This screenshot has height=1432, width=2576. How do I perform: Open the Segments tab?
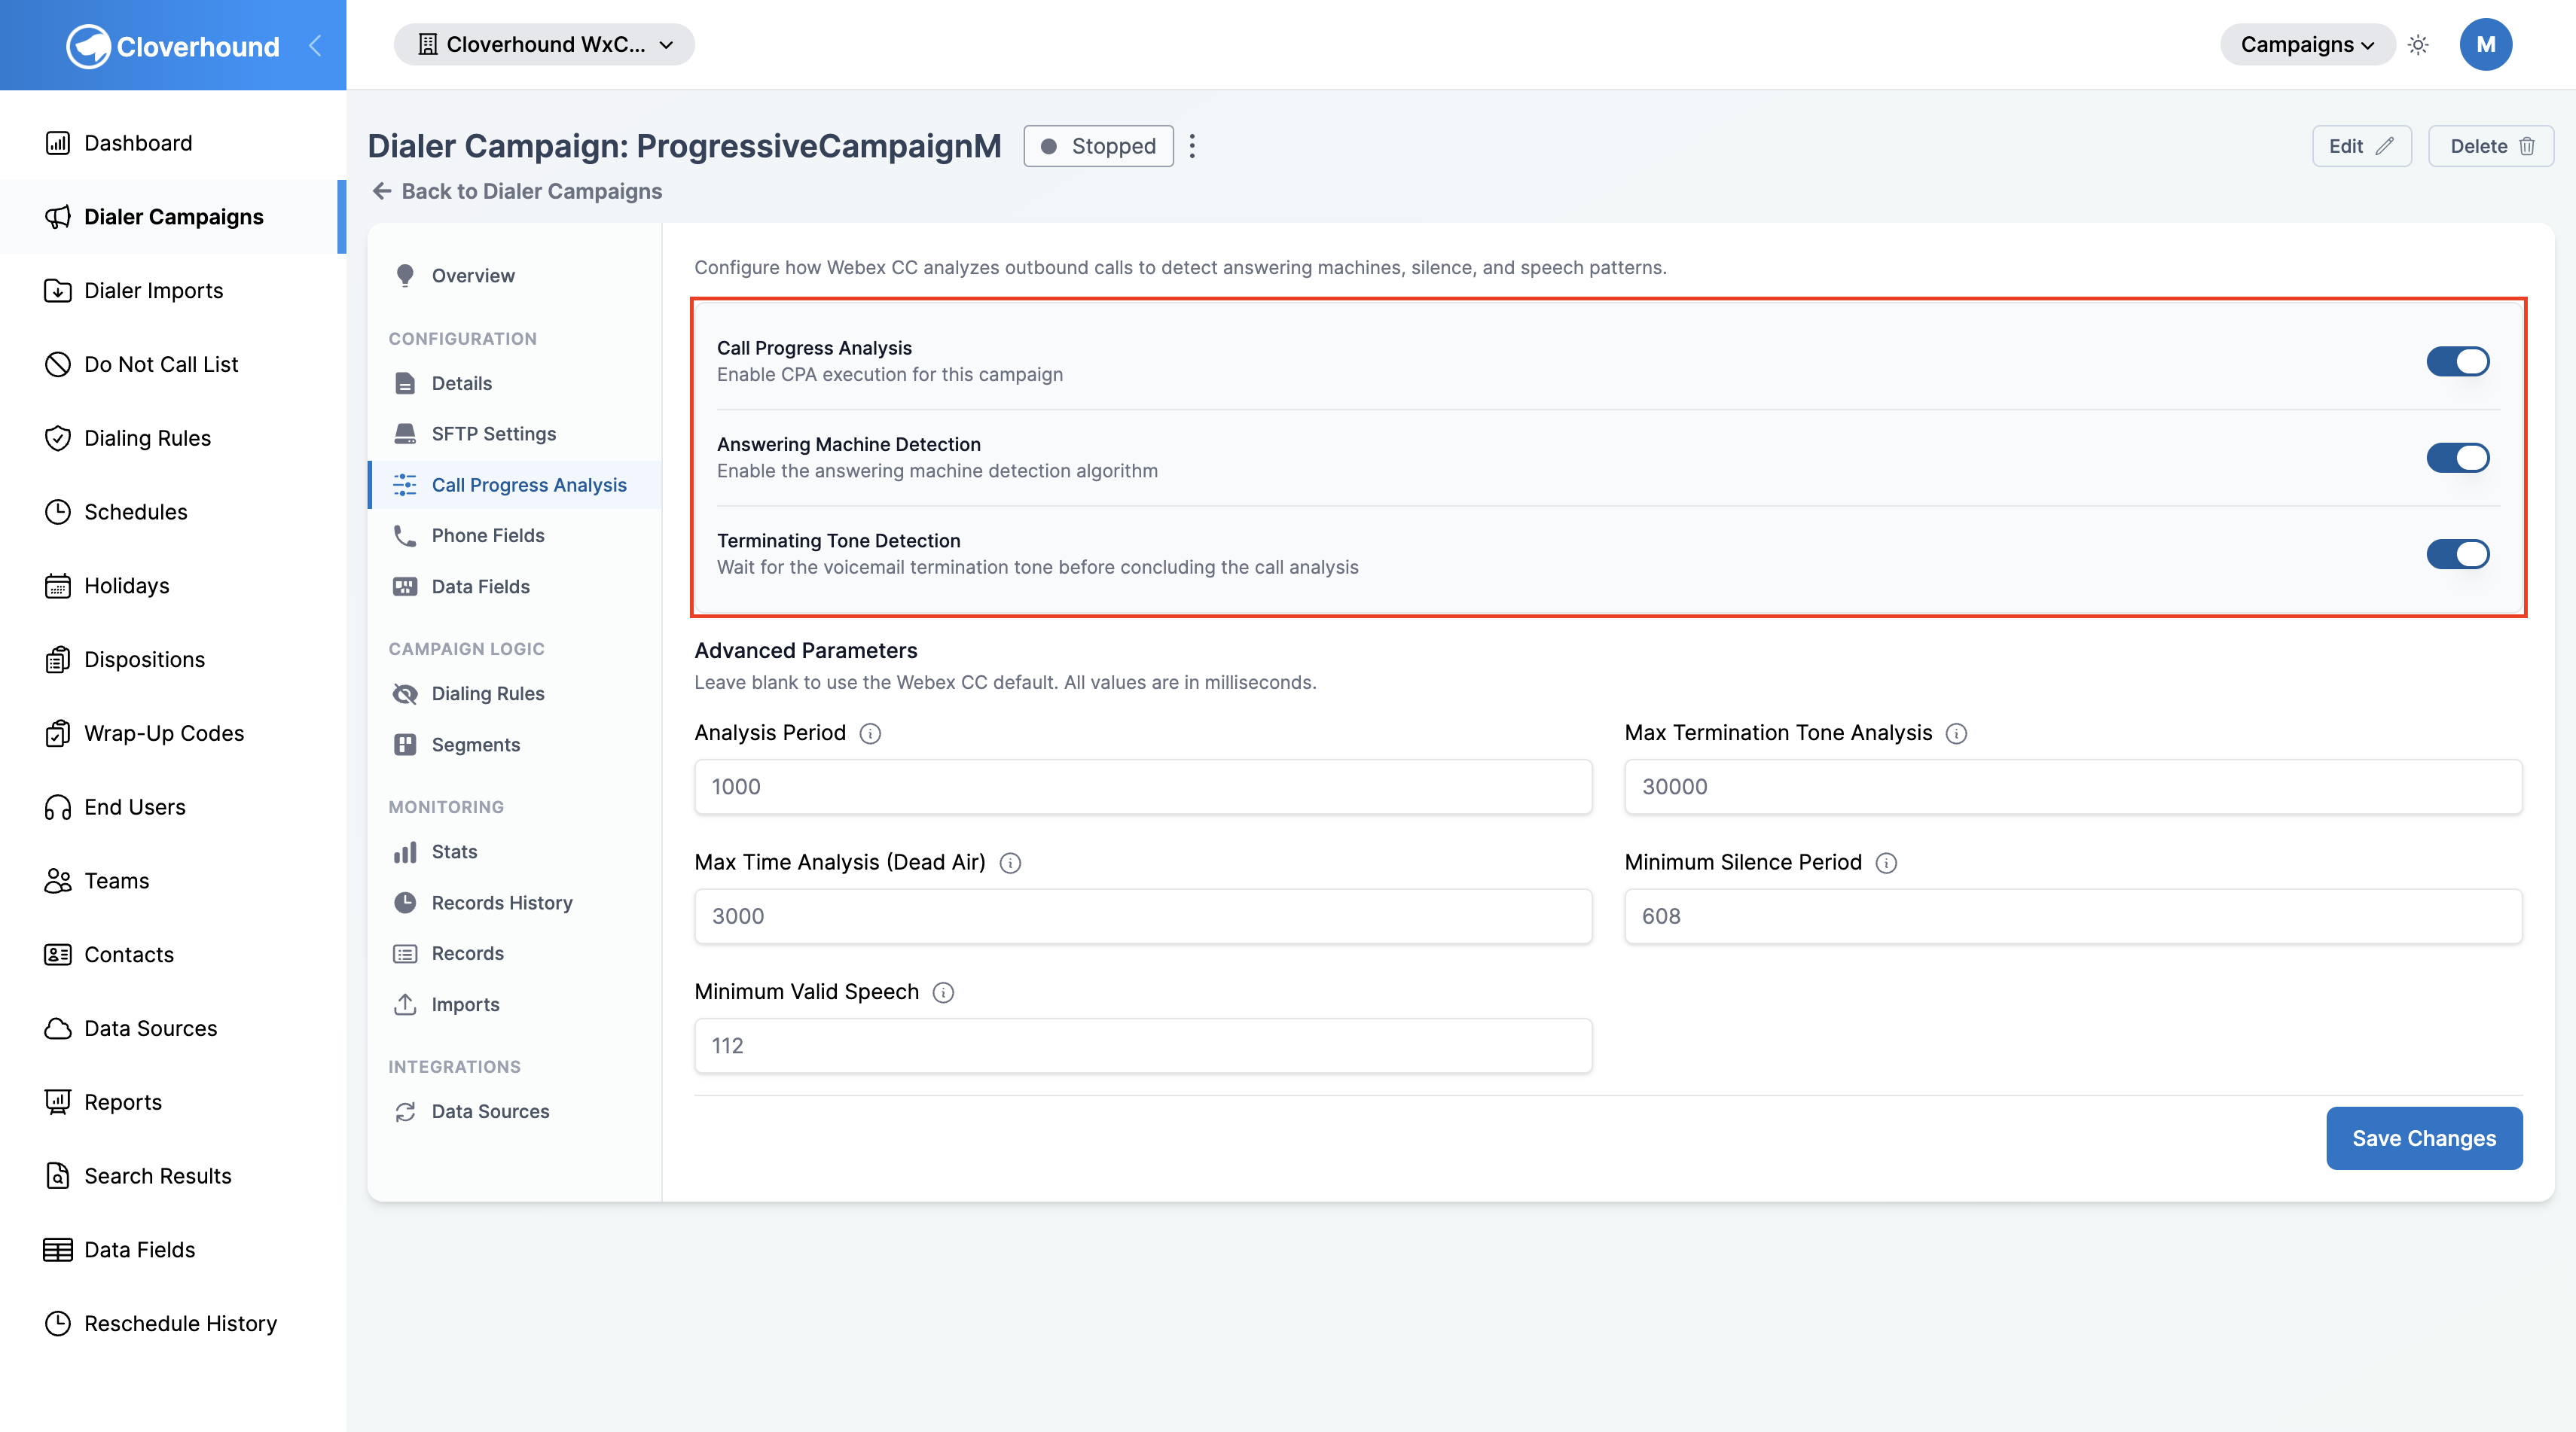point(514,745)
